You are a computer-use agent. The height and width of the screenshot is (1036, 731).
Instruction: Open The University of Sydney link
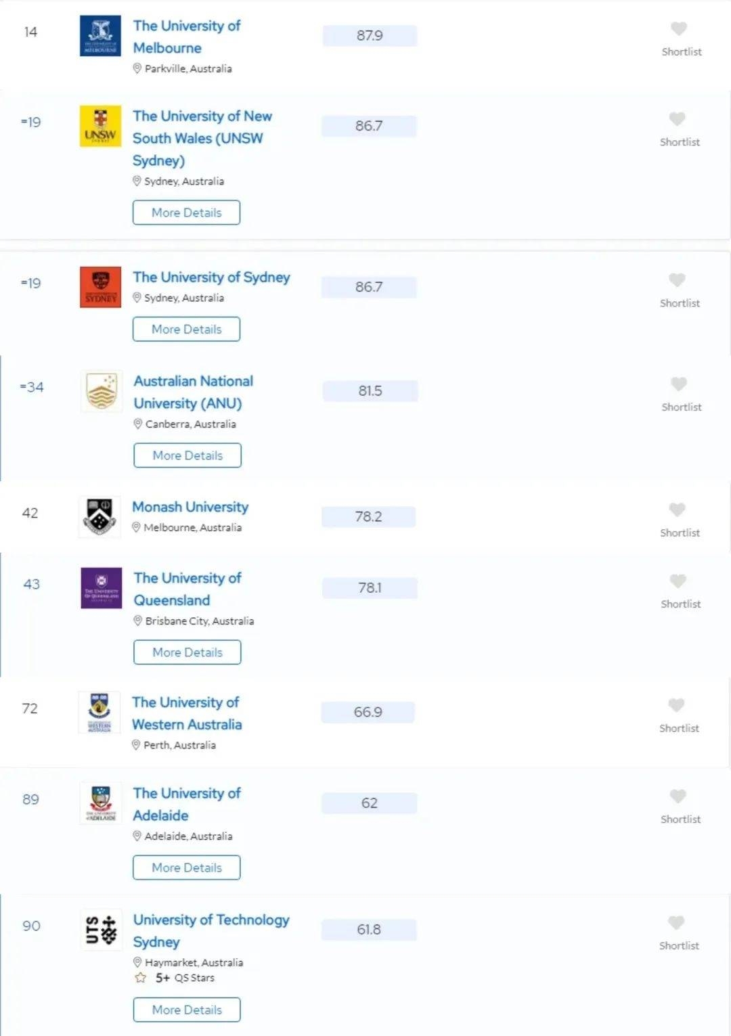[211, 277]
